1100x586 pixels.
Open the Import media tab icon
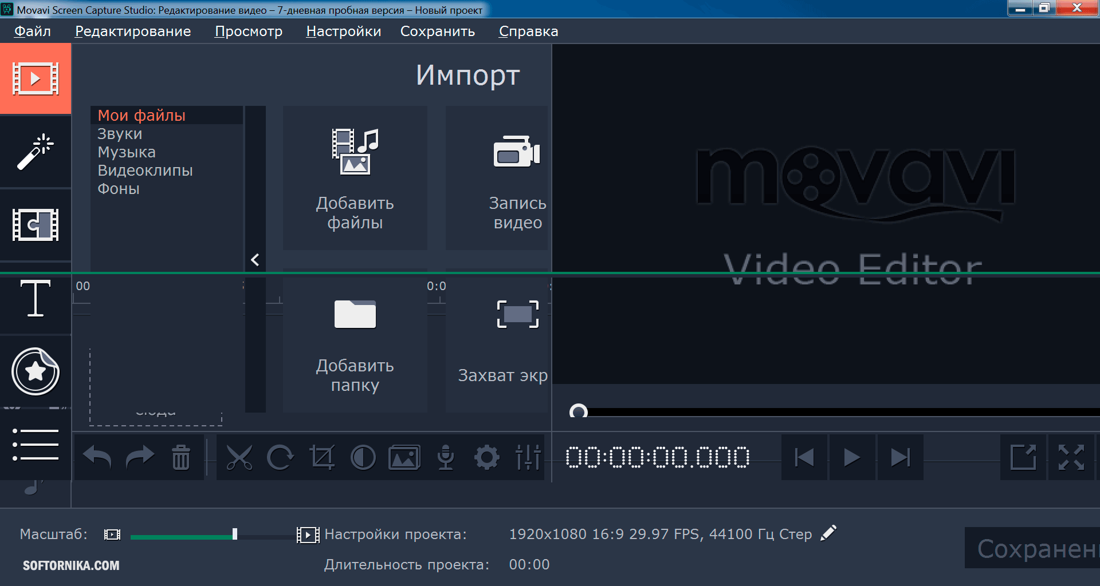pos(36,79)
